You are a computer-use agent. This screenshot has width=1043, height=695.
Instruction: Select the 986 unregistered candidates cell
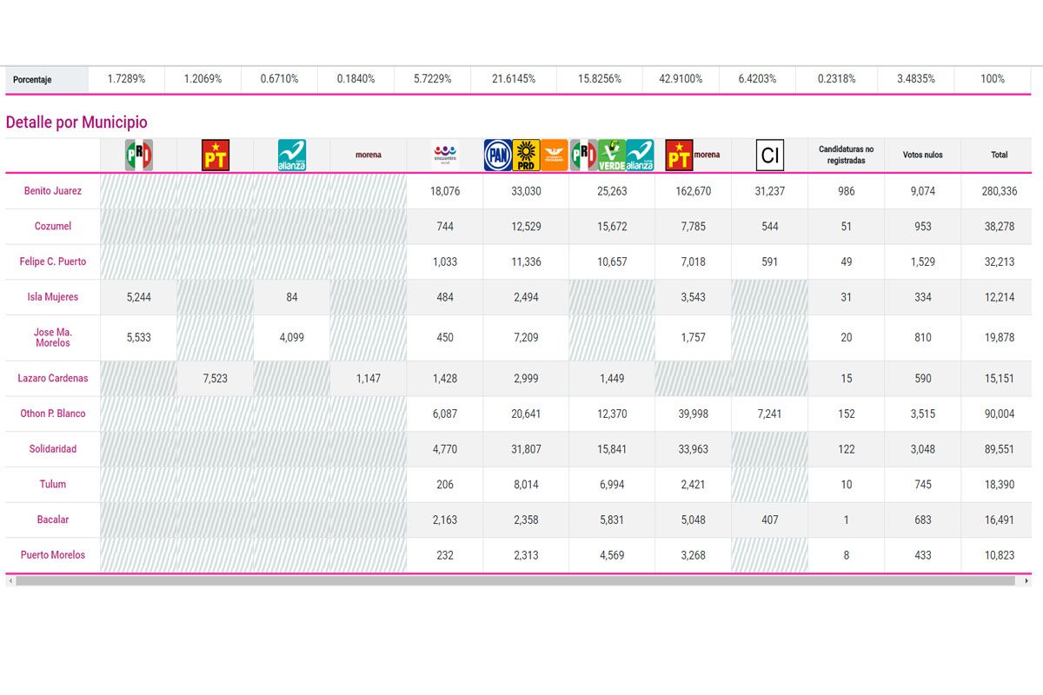[x=847, y=191]
